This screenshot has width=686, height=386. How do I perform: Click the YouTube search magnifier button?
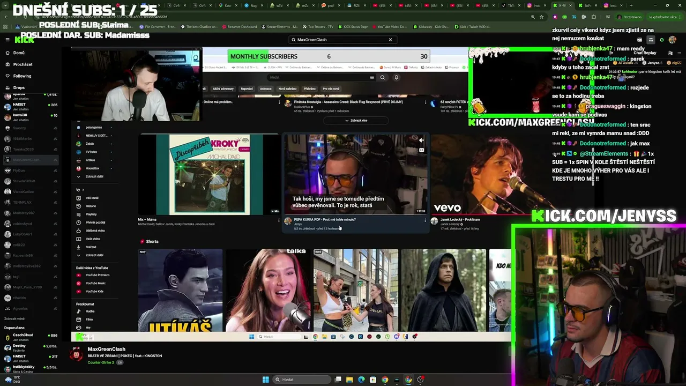(382, 77)
